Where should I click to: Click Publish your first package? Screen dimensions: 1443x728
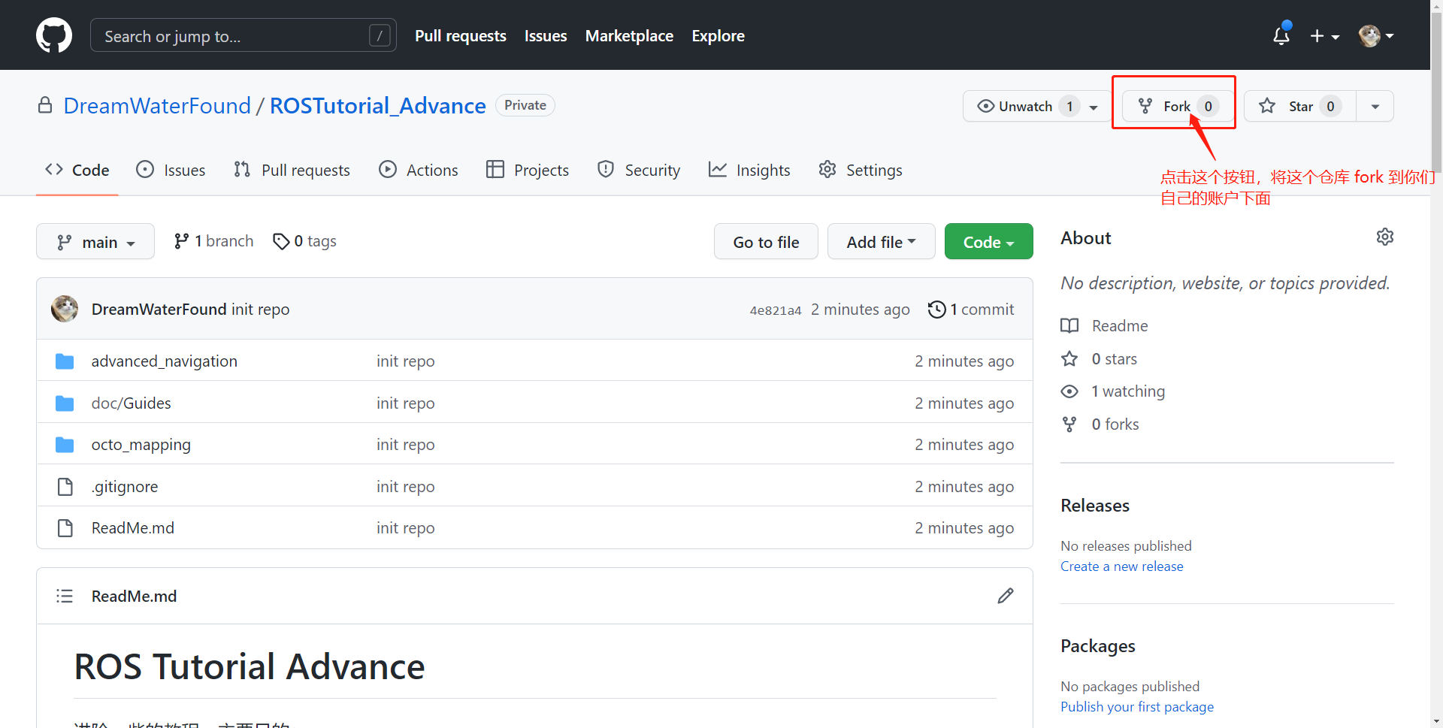pos(1136,707)
